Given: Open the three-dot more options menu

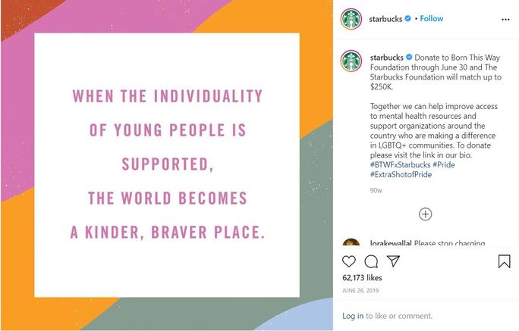Looking at the screenshot, I should click(x=505, y=19).
